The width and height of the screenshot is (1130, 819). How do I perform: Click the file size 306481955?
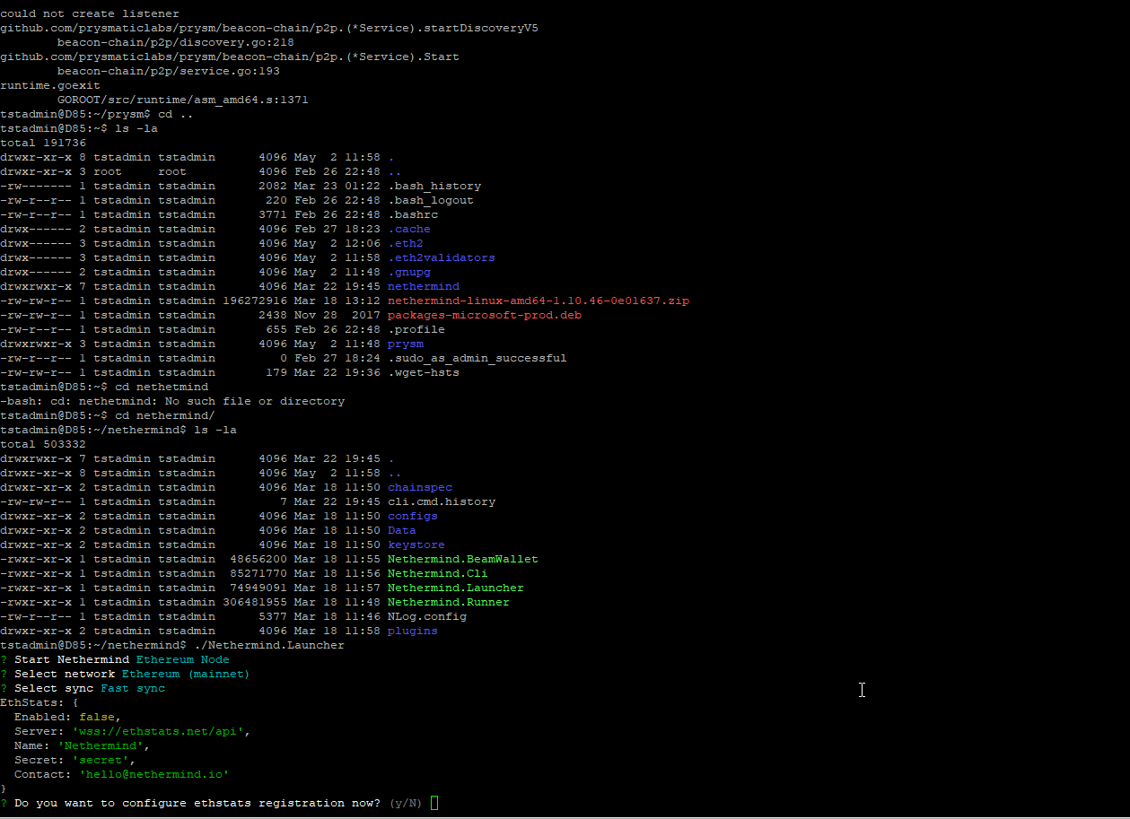(255, 602)
